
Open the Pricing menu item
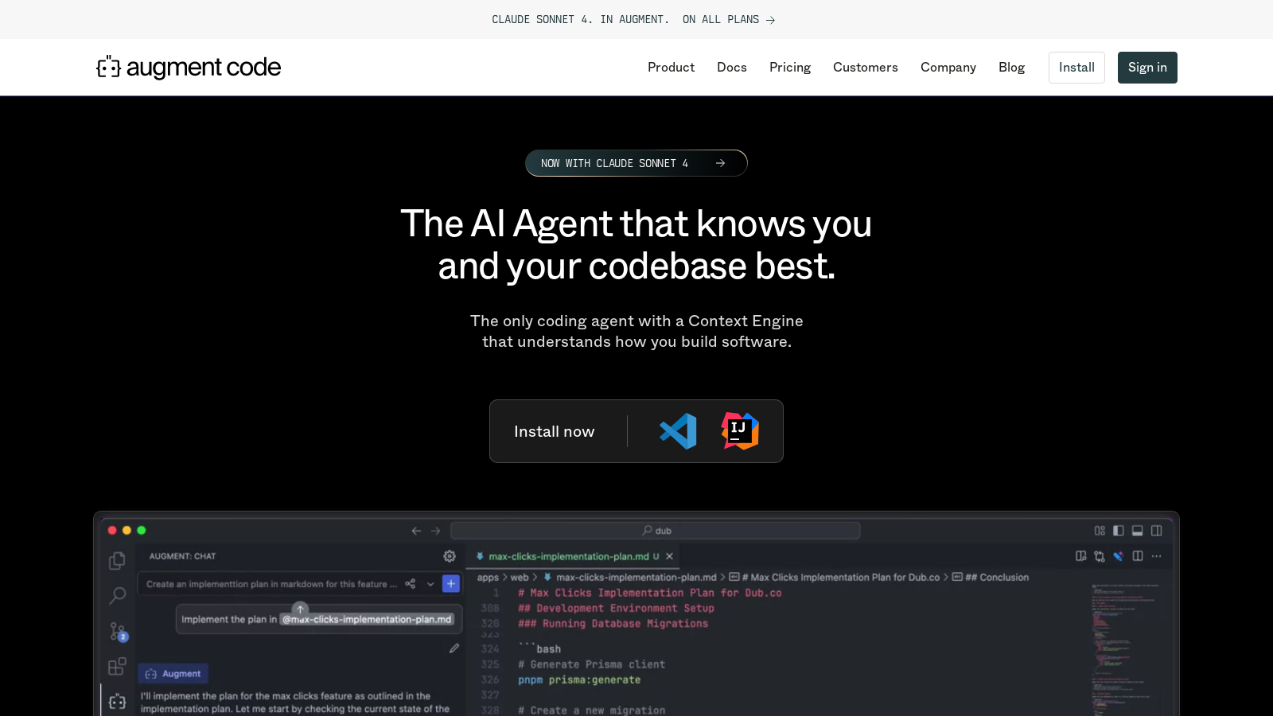pyautogui.click(x=789, y=68)
